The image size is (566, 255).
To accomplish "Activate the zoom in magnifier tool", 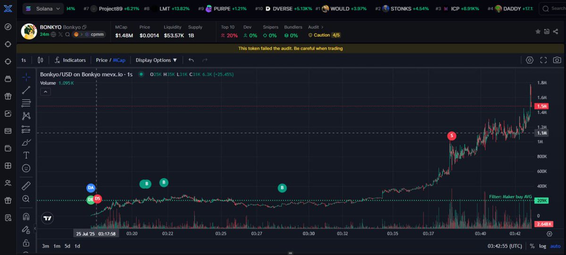I will pos(26,199).
